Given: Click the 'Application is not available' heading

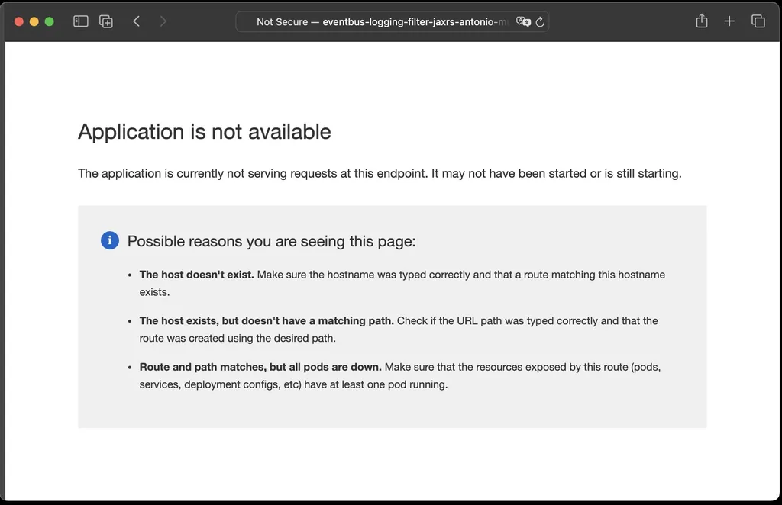Looking at the screenshot, I should pyautogui.click(x=205, y=132).
